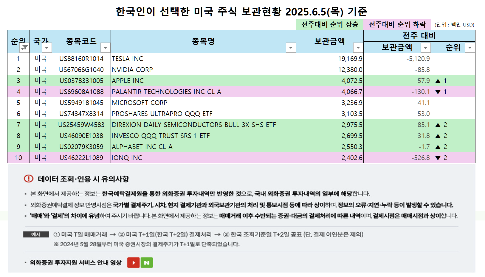
Task: Click rank number 10 cell
Action: pos(18,158)
